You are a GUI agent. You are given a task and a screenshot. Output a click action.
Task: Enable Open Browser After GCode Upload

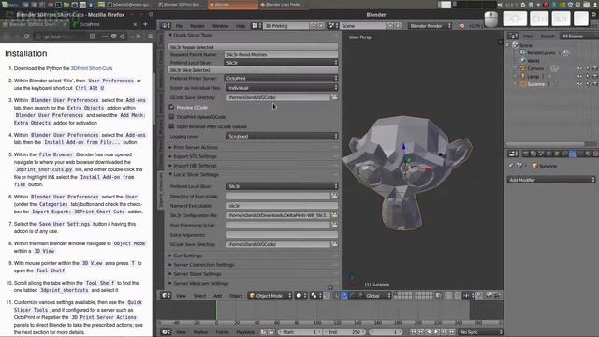point(172,126)
